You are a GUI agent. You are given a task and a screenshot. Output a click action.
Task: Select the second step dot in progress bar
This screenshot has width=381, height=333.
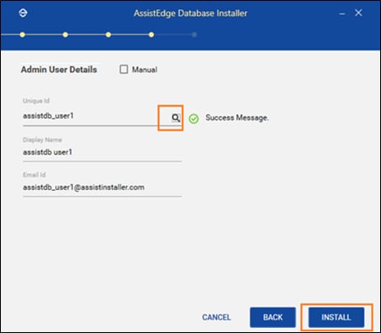point(66,34)
